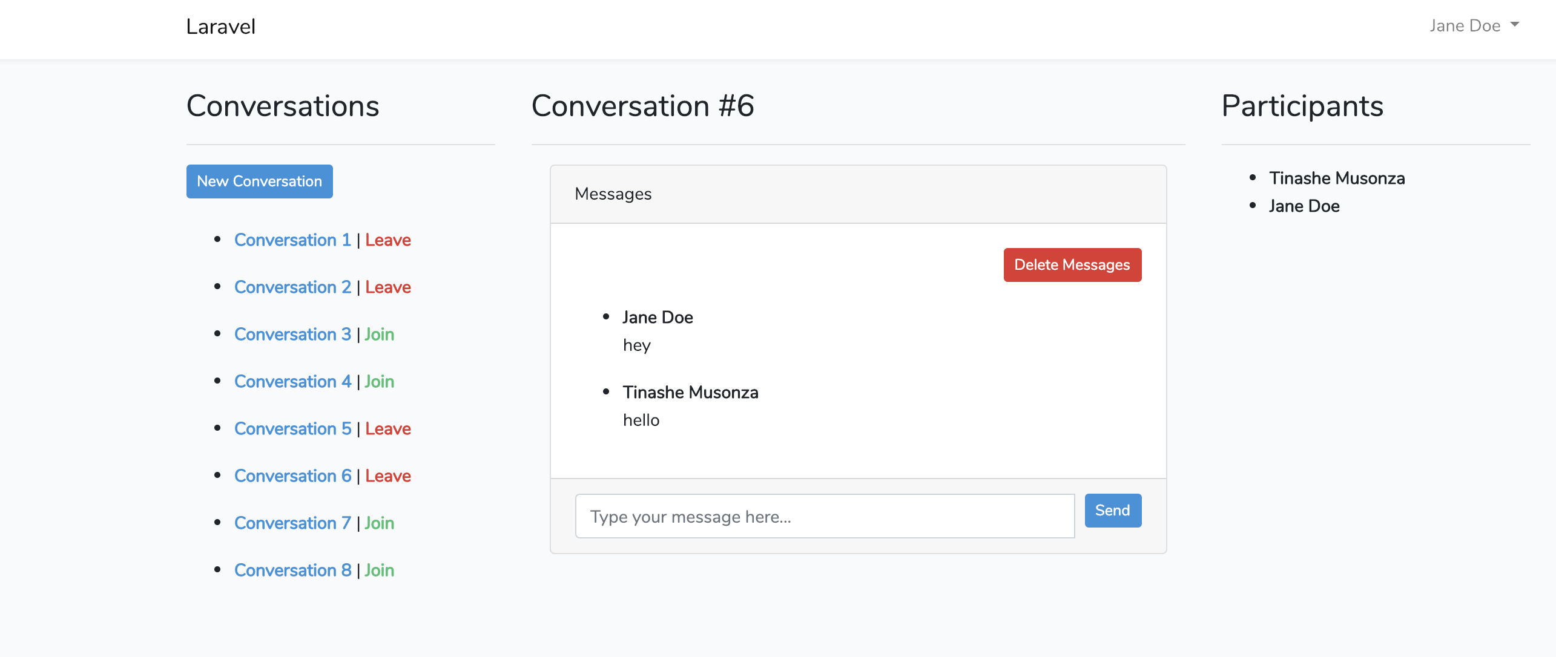
Task: Leave Conversation 2
Action: [x=387, y=287]
